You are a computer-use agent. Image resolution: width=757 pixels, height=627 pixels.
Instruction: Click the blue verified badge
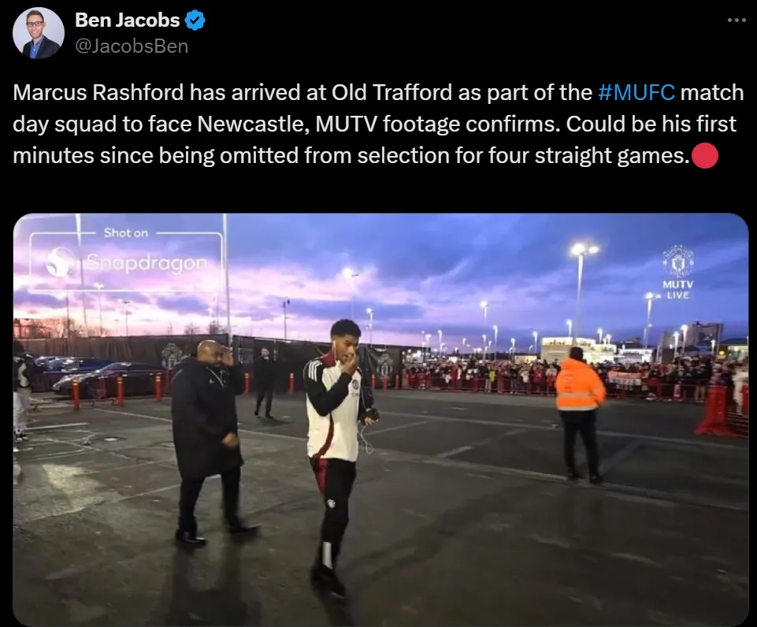point(195,20)
